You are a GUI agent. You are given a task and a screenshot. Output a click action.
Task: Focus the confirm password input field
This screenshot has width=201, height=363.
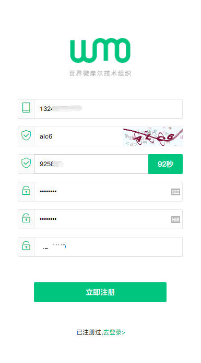tap(109, 219)
